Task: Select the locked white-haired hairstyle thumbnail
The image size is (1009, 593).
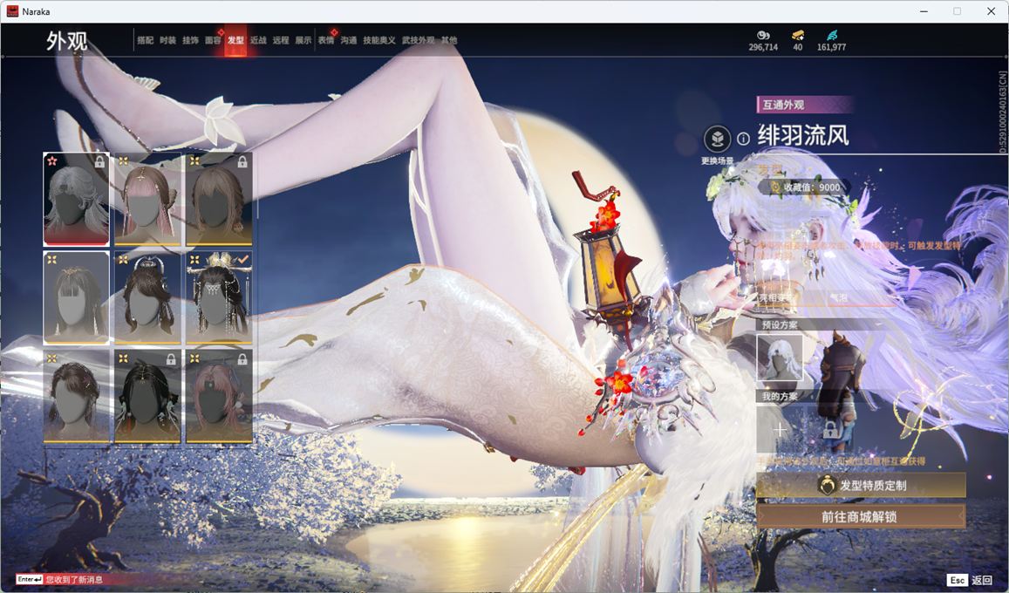Action: click(x=76, y=200)
